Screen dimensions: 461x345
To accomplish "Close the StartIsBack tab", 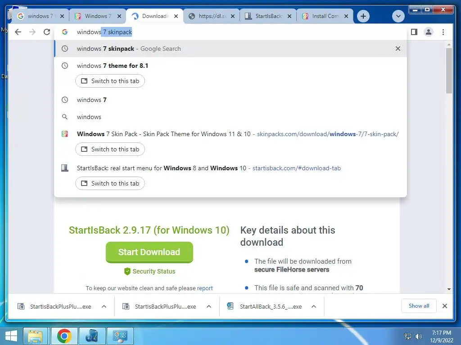I will click(x=289, y=16).
